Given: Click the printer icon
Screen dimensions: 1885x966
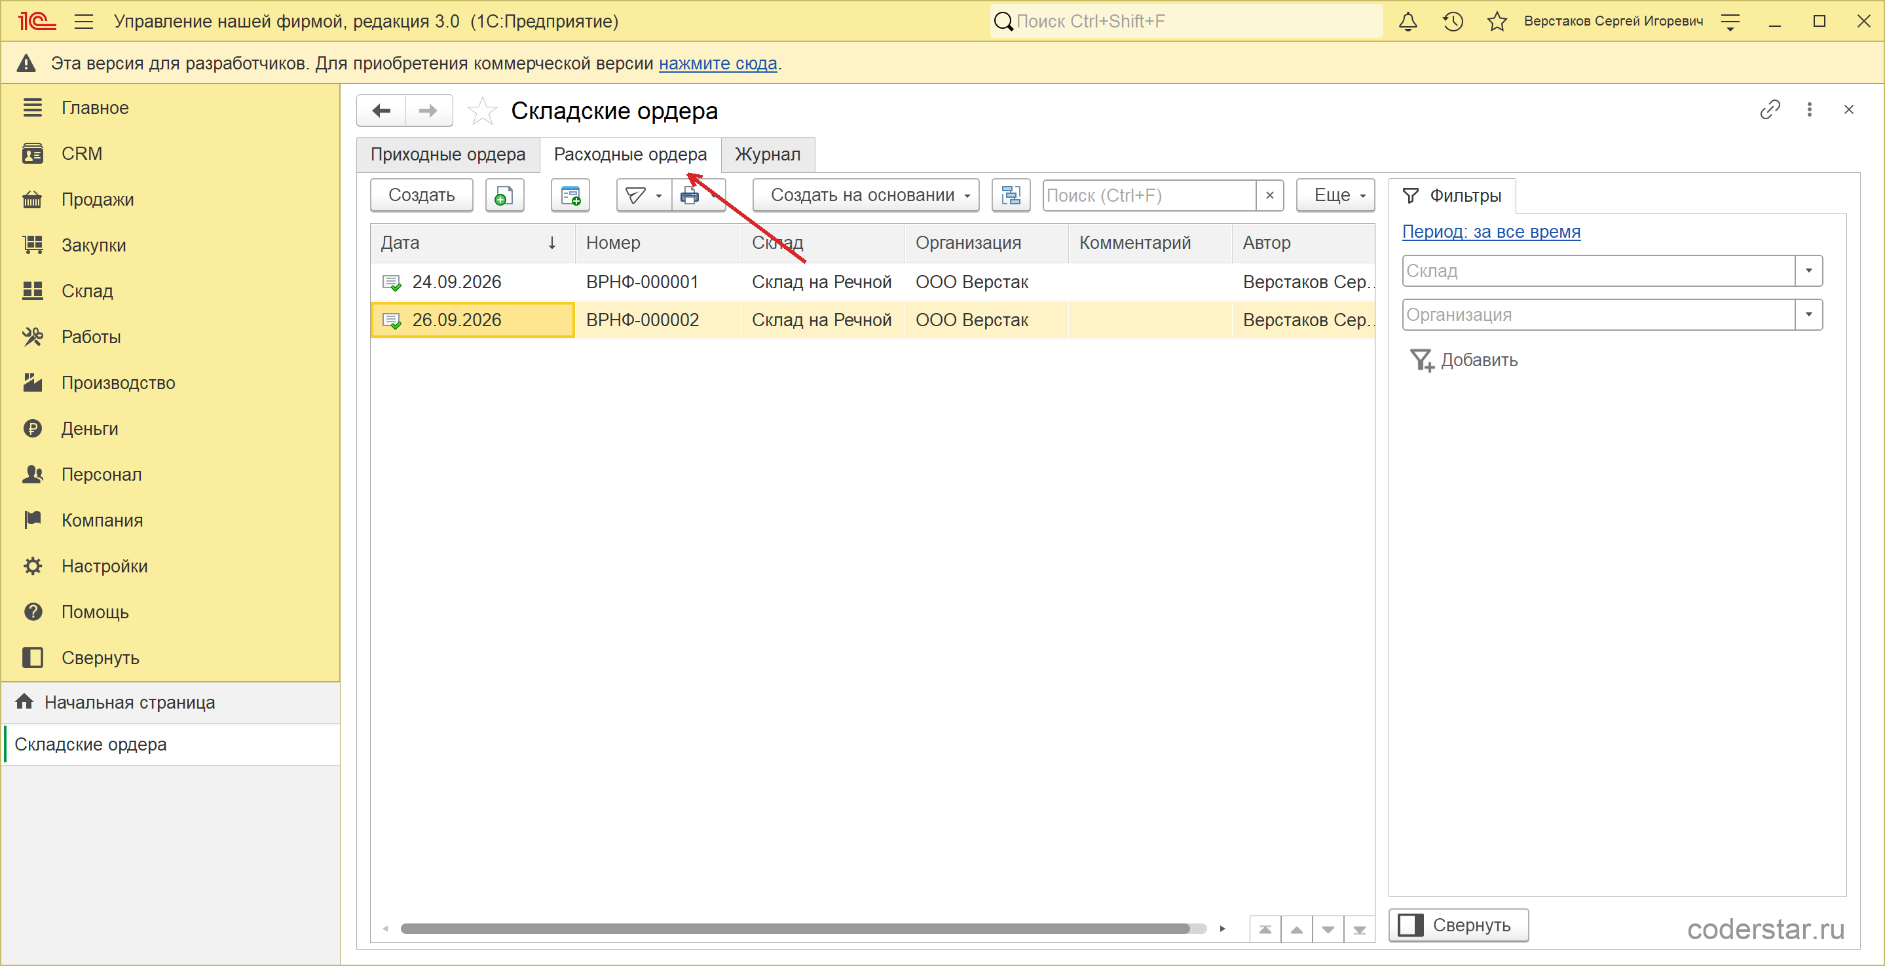Looking at the screenshot, I should click(x=689, y=195).
